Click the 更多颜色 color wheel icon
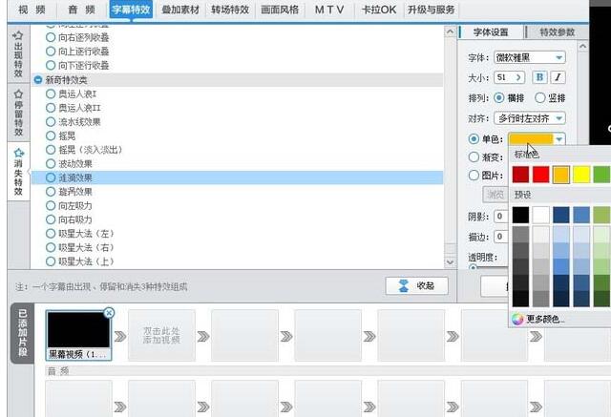611x417 pixels. (517, 320)
